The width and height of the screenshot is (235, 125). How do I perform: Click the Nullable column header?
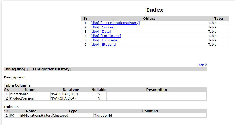[x=99, y=90]
